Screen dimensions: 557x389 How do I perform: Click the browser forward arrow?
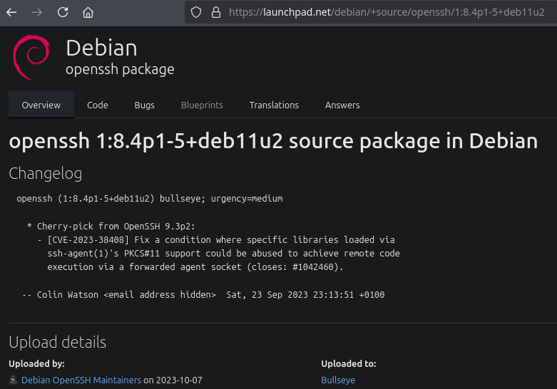click(37, 12)
